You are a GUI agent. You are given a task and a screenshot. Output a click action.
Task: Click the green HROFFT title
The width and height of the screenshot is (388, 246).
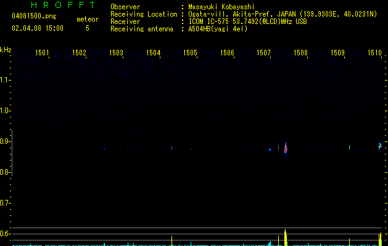pos(63,5)
